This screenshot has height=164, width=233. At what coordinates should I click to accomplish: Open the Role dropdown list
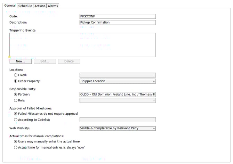coord(118,100)
